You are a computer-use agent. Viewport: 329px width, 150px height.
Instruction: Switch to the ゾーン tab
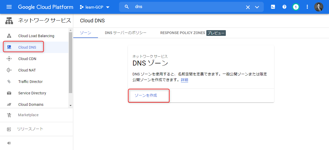(x=85, y=33)
